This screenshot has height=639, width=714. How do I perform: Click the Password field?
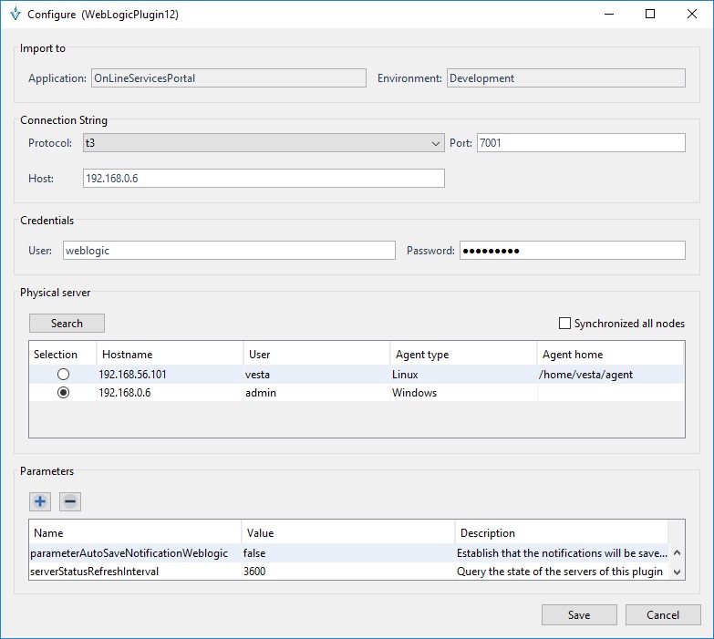coord(573,251)
